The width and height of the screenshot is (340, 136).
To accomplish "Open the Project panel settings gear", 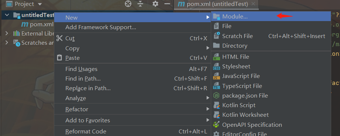I will pyautogui.click(x=155, y=4).
